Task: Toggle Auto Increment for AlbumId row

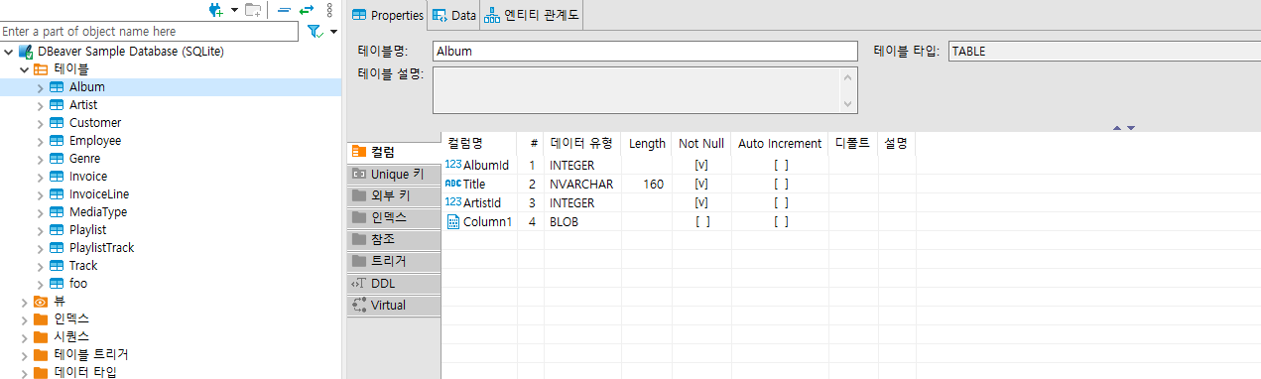Action: click(x=781, y=166)
